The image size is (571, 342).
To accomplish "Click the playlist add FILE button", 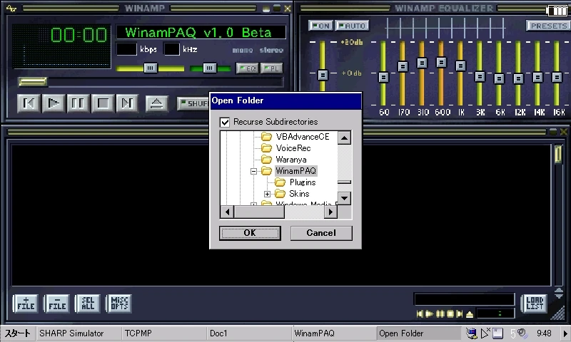I will point(26,304).
